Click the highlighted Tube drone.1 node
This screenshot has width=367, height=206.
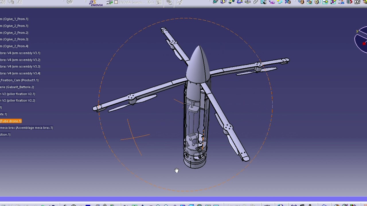pos(11,121)
